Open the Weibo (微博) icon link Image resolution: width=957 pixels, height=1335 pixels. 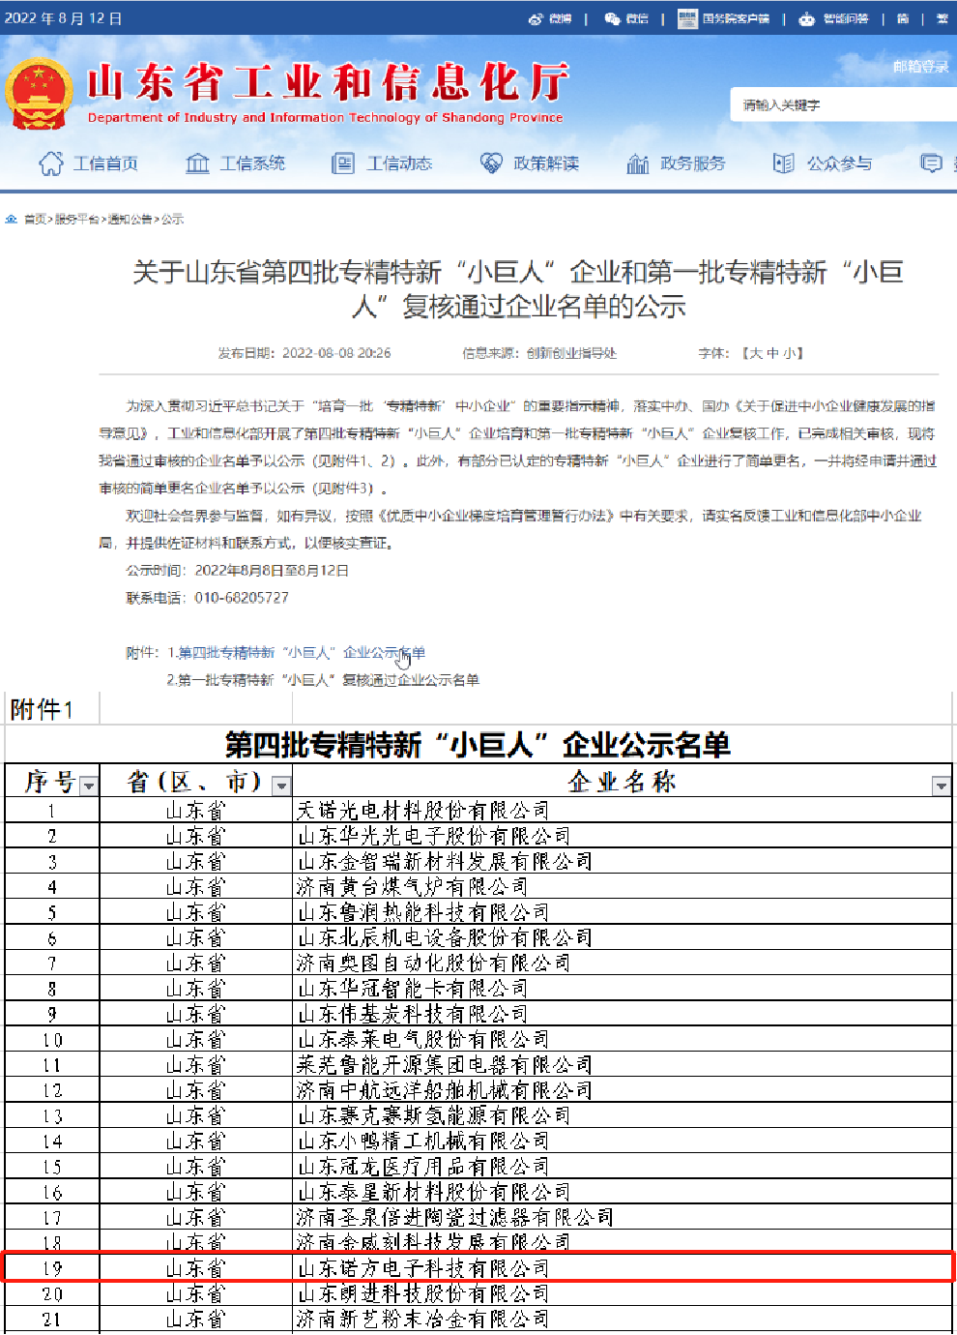pos(536,18)
